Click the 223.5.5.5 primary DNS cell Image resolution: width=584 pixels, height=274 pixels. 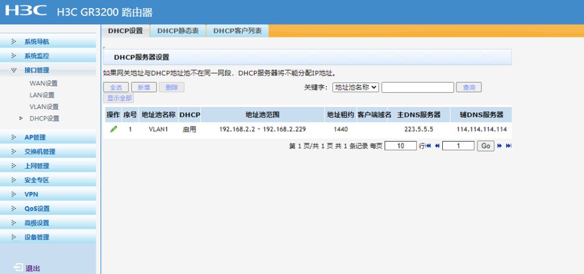pyautogui.click(x=419, y=129)
